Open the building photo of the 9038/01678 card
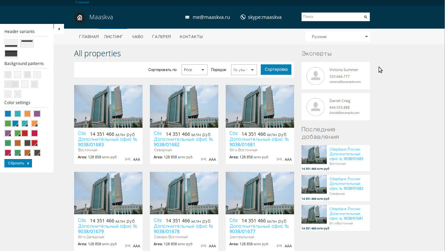 tap(184, 193)
